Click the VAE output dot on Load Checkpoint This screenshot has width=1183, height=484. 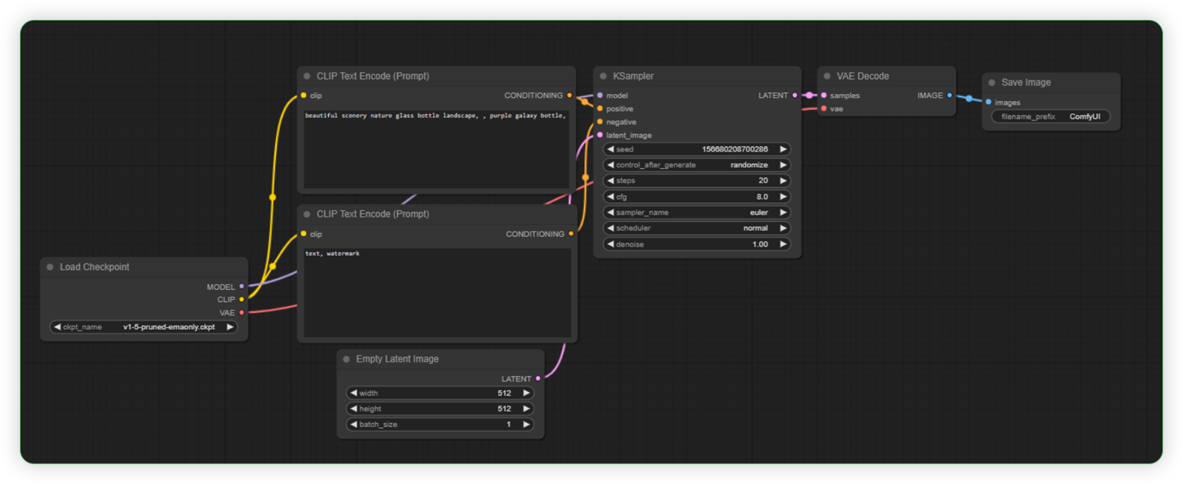click(242, 313)
